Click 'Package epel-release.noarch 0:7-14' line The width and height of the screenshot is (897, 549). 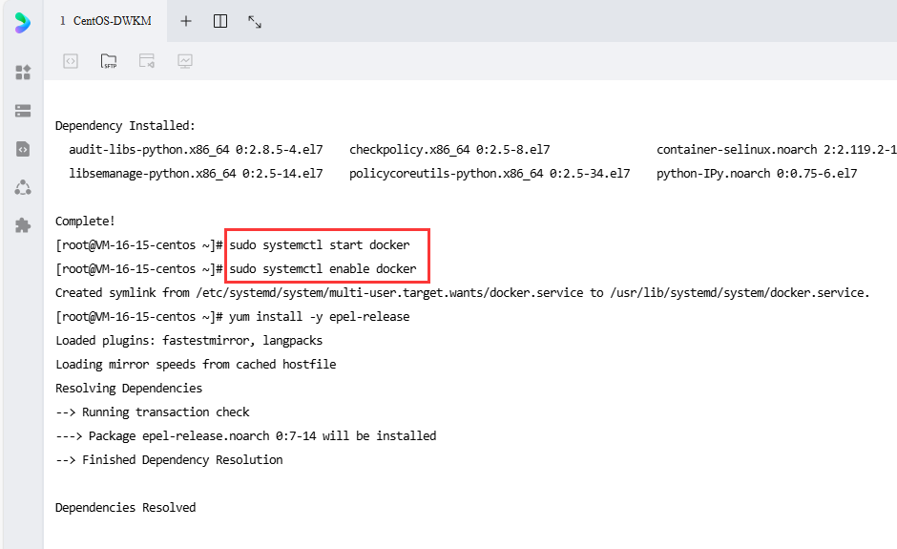coord(246,436)
